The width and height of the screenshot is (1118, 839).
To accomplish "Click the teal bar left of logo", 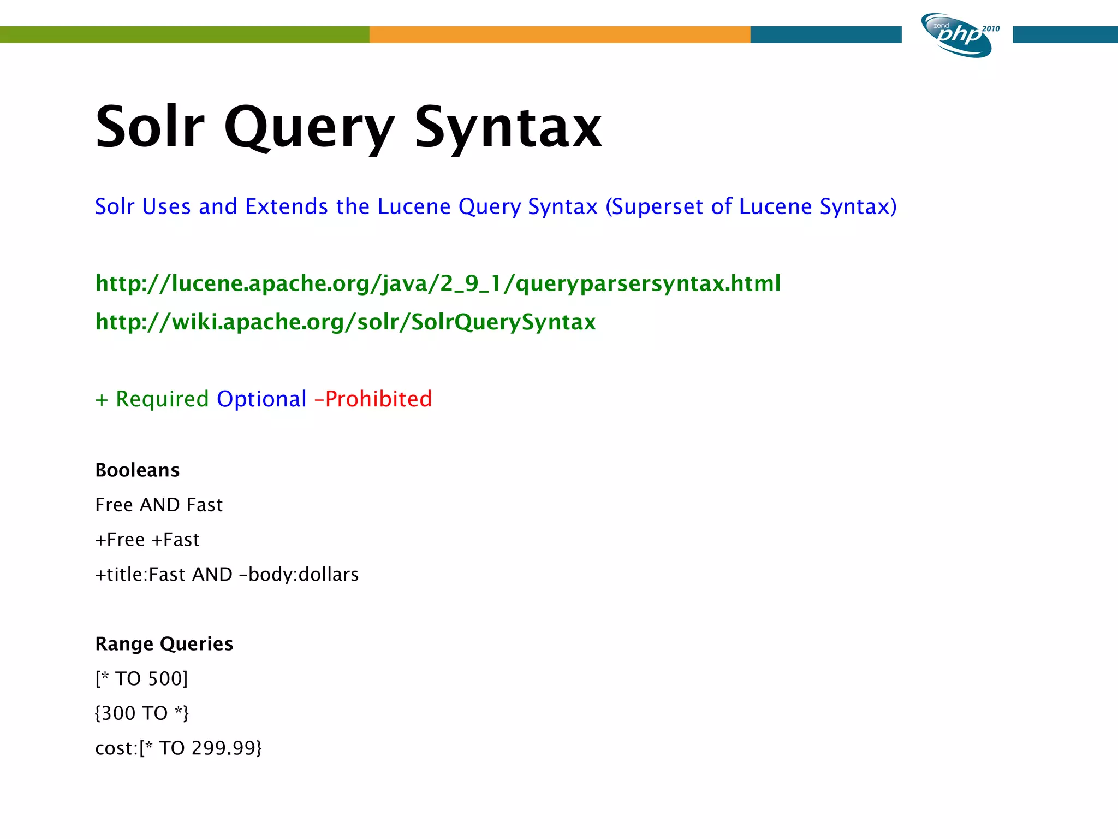I will pos(825,34).
